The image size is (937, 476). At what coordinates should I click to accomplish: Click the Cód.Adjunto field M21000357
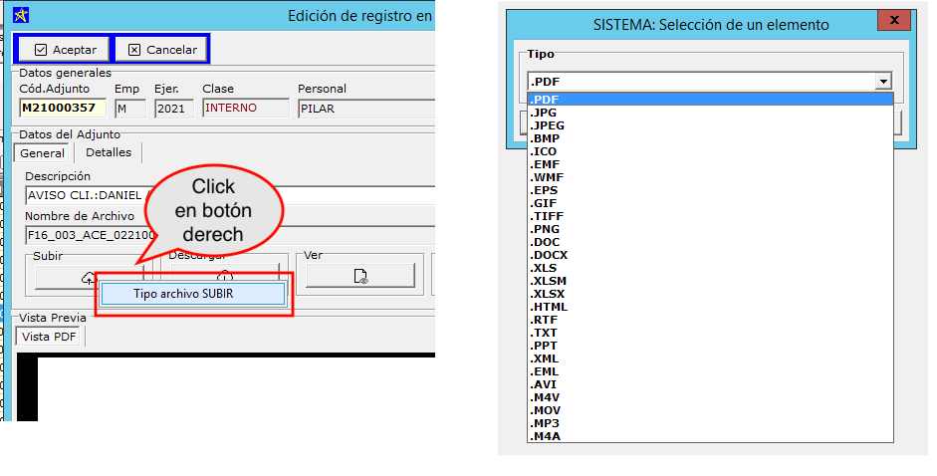click(59, 109)
